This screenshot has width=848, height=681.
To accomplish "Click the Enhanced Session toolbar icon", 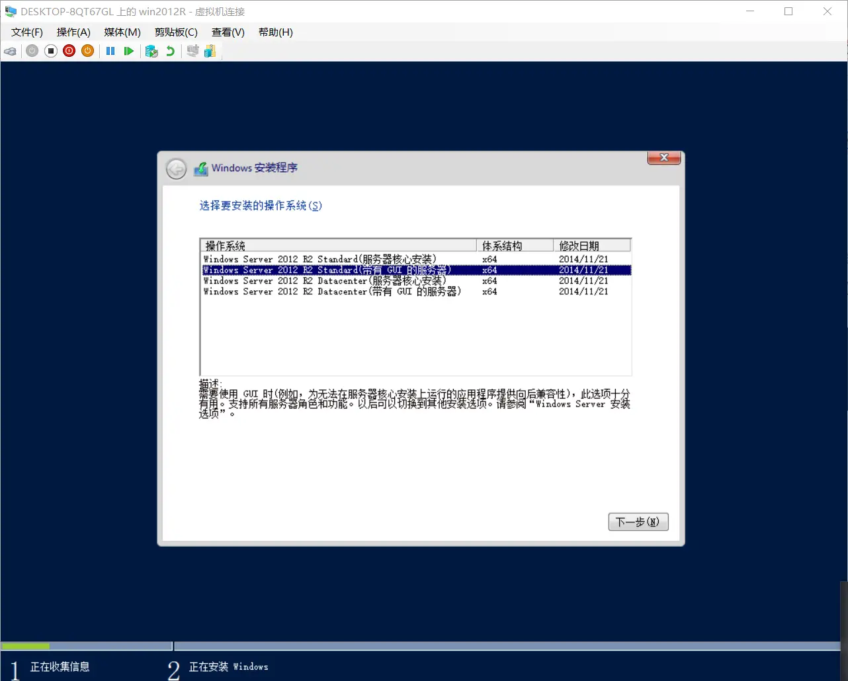I will tap(192, 51).
